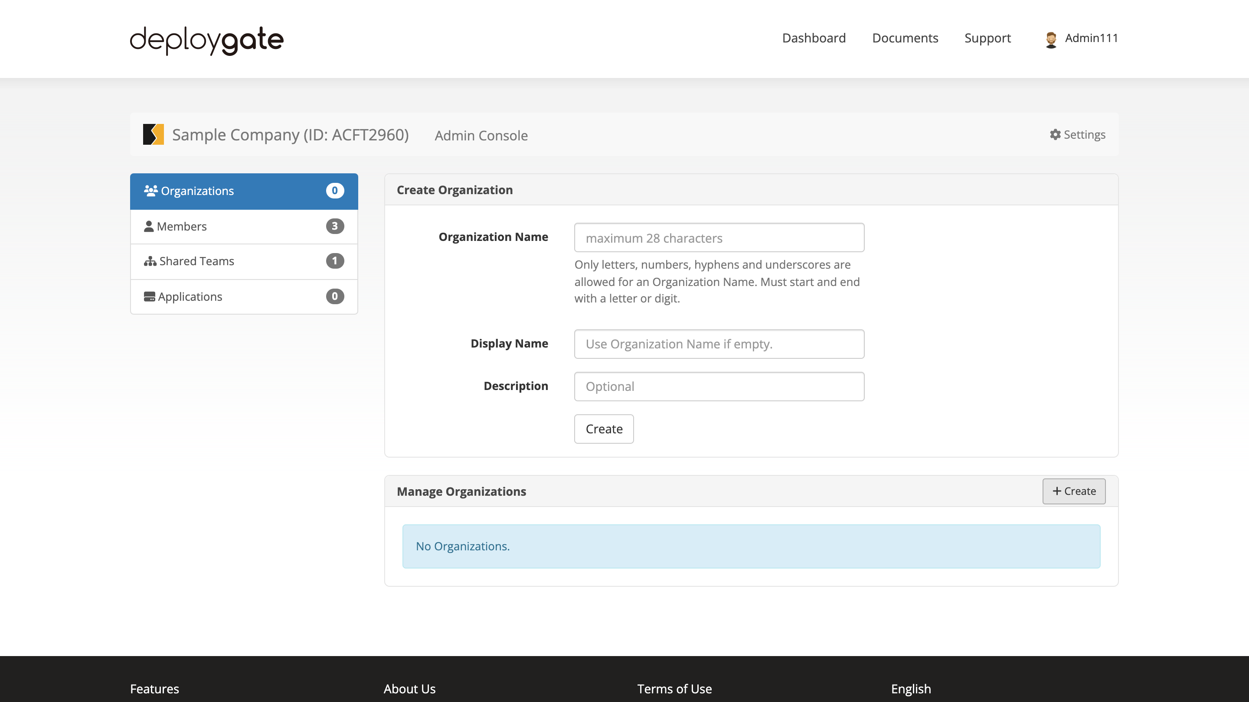This screenshot has height=702, width=1249.
Task: Click the Admin111 user avatar icon
Action: [x=1050, y=39]
